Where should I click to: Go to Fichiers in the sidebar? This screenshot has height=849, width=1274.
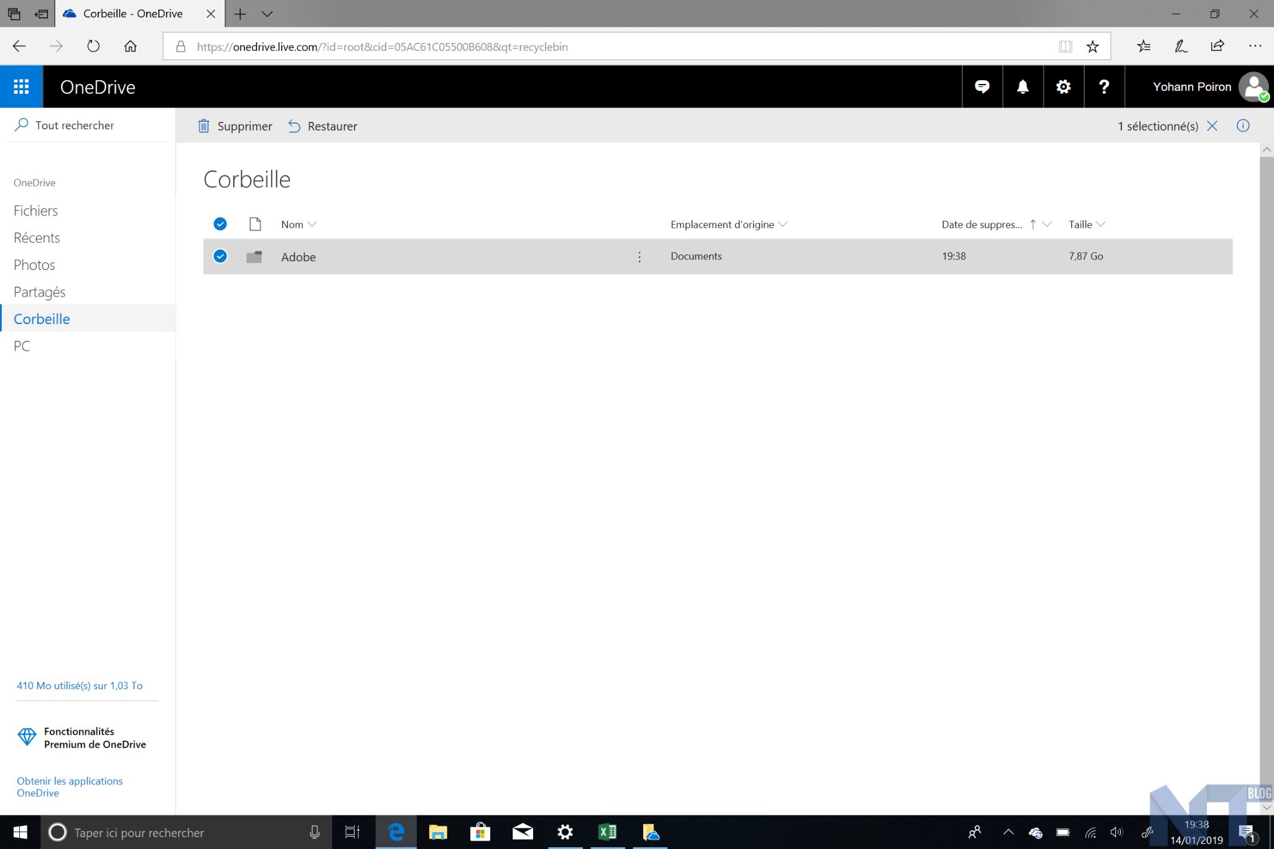[x=35, y=211]
